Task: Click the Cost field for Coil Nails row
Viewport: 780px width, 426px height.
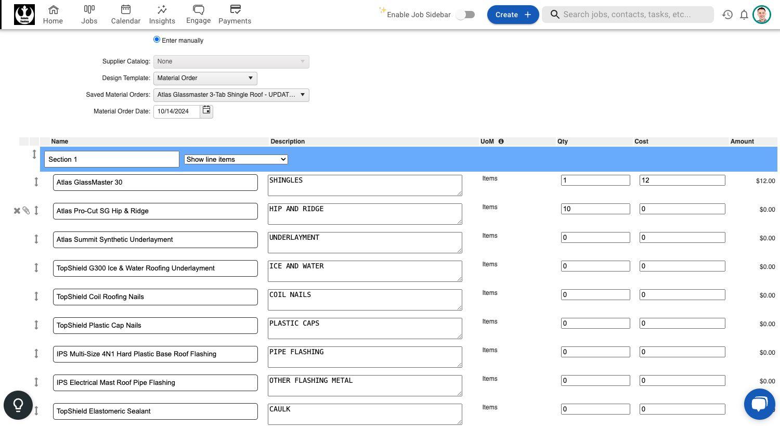Action: [x=682, y=295]
